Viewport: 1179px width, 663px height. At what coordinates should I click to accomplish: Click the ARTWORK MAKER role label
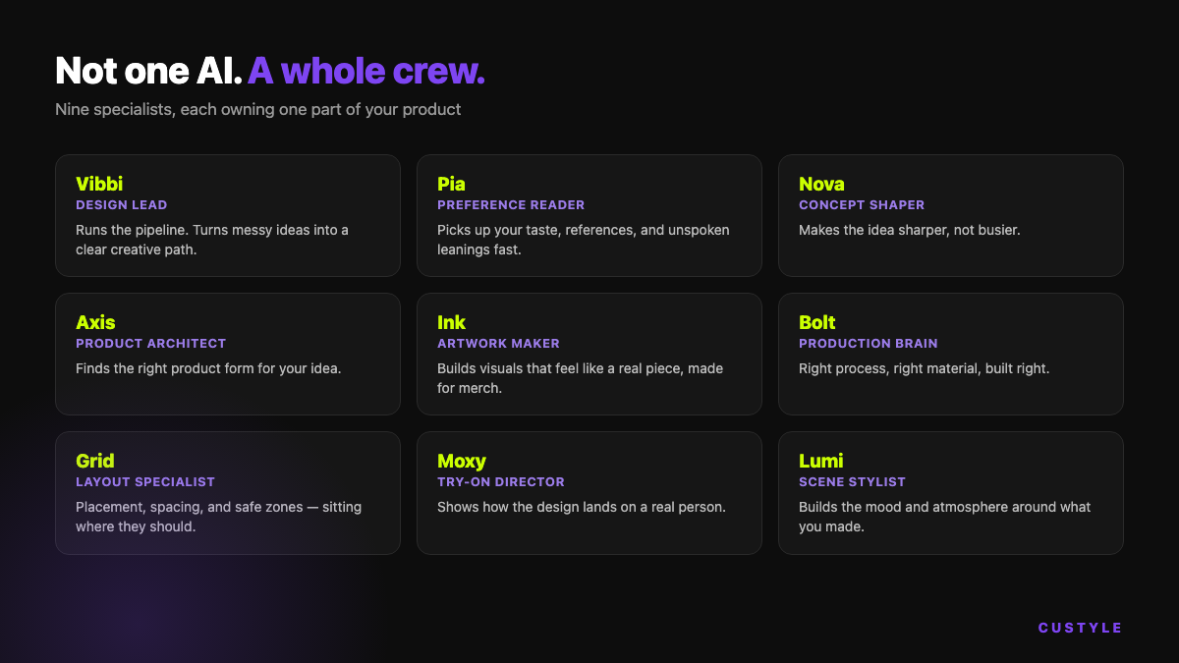498,344
